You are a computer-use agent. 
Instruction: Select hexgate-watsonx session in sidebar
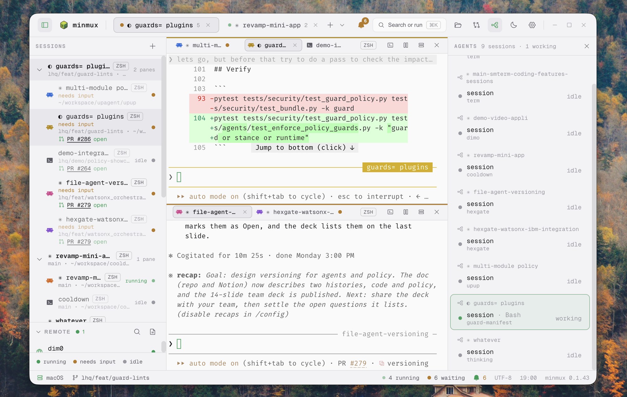(x=96, y=230)
